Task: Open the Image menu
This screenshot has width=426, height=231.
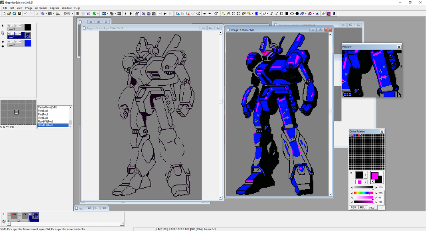Action: click(29, 8)
